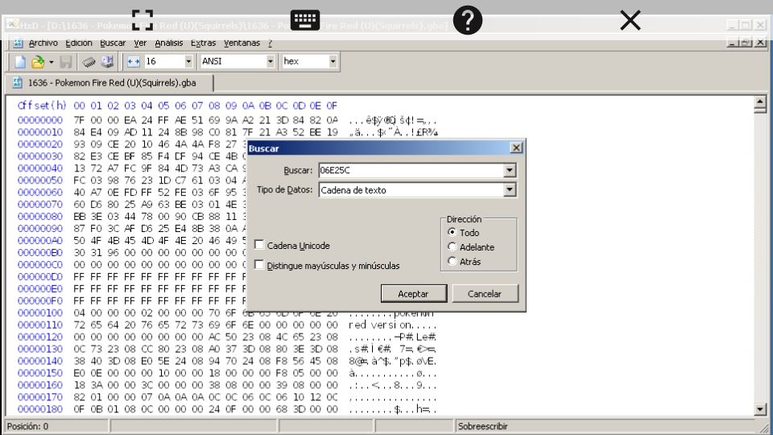
Task: Click the Cancelar button
Action: pos(484,294)
